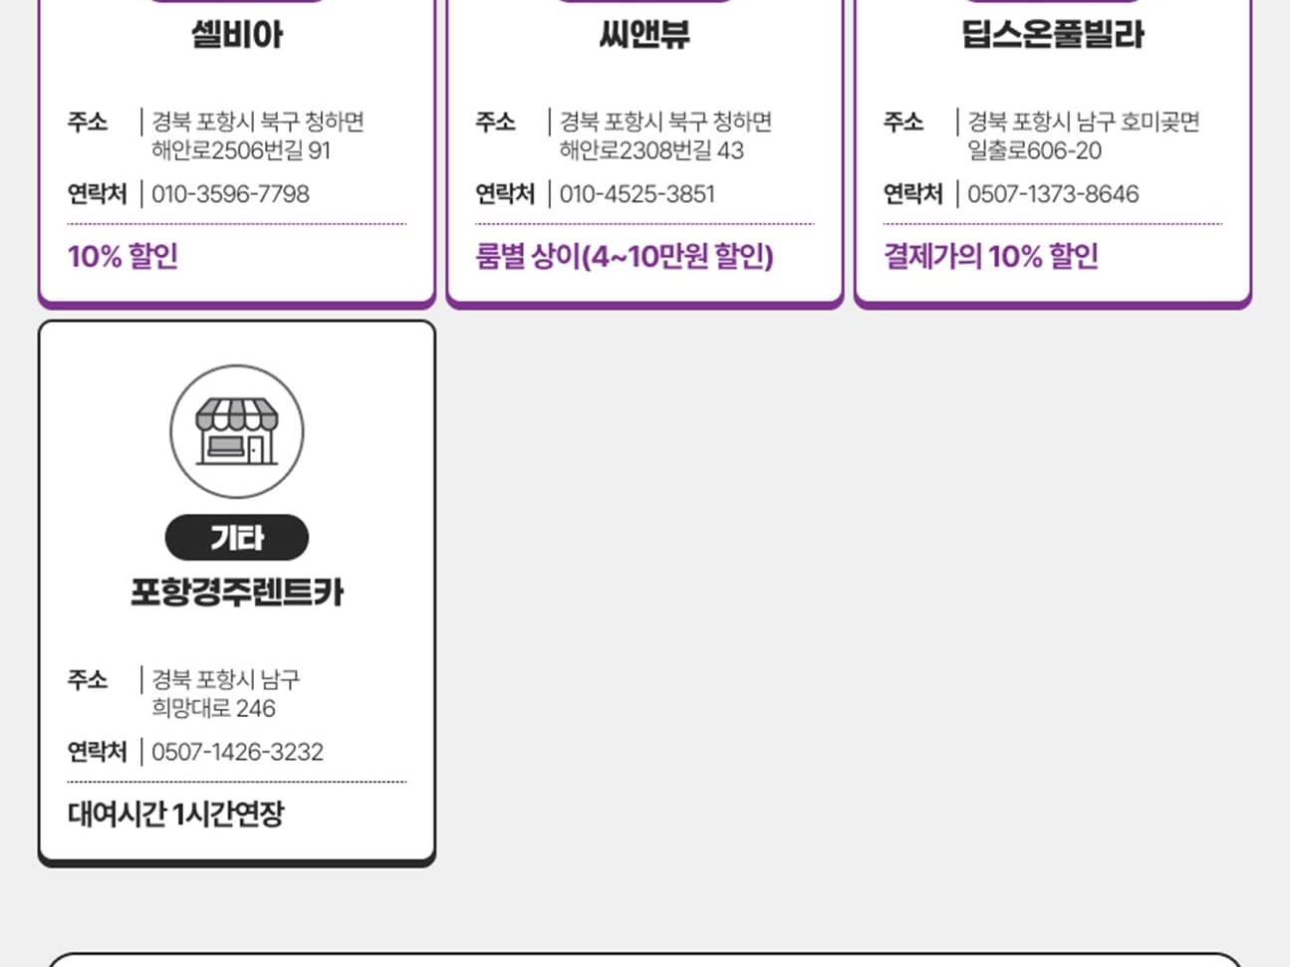Click 룸별 상이(4~10만원 할인) benefit text
This screenshot has height=967, width=1290.
(625, 257)
